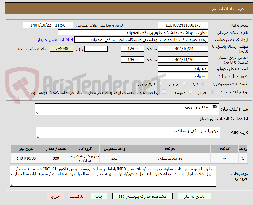
Task: Click the item code cell showing --
Action: [x=224, y=158]
